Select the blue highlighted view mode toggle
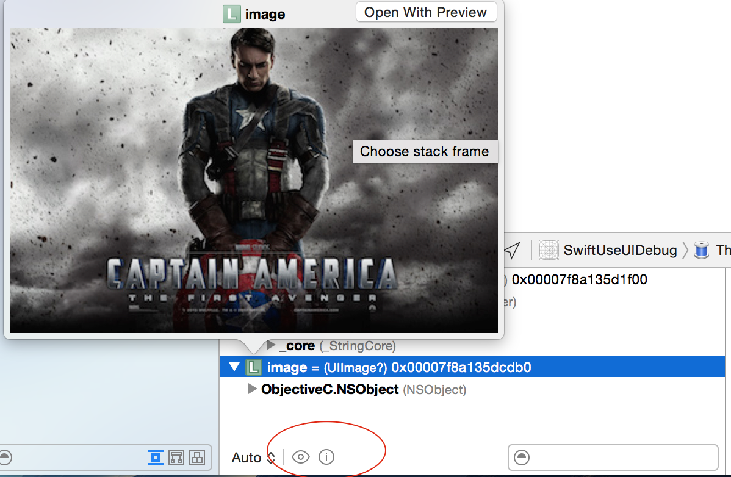Image resolution: width=731 pixels, height=477 pixels. [156, 457]
